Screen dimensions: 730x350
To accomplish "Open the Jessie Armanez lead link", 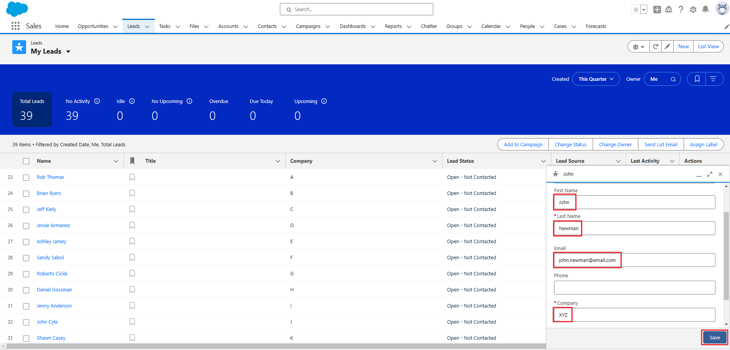I will pyautogui.click(x=53, y=226).
